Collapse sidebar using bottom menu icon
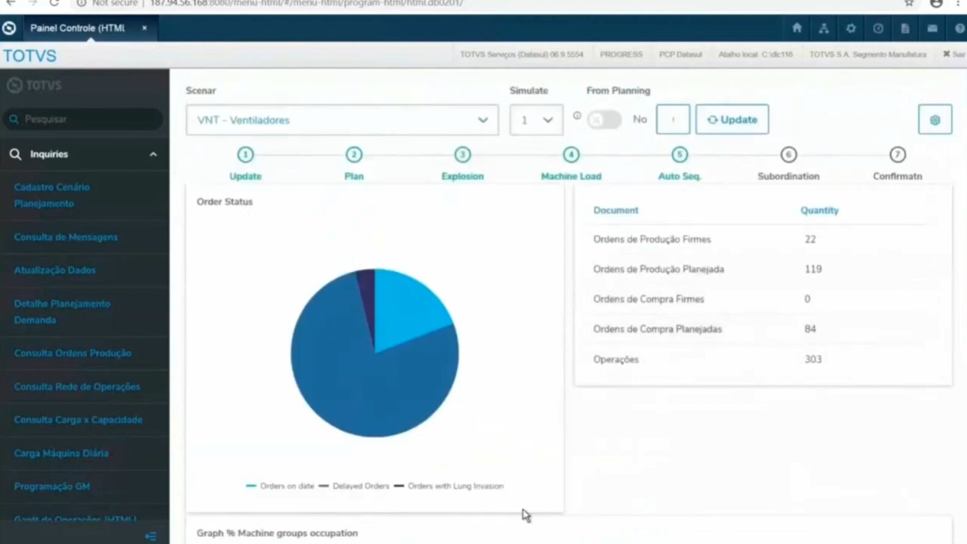Screen dimensions: 967x544 click(x=151, y=536)
